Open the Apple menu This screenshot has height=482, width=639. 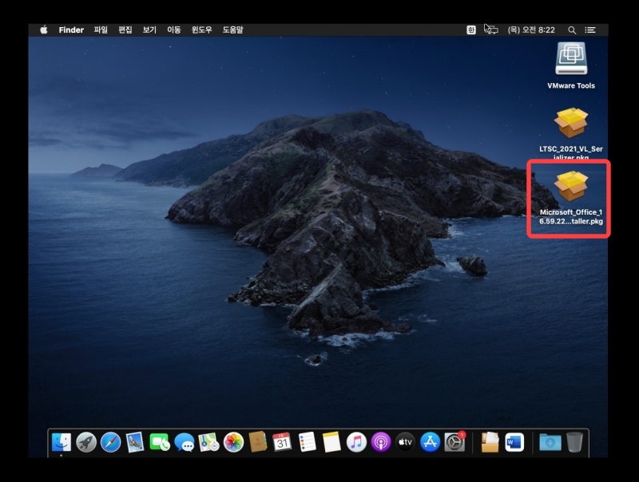(44, 30)
